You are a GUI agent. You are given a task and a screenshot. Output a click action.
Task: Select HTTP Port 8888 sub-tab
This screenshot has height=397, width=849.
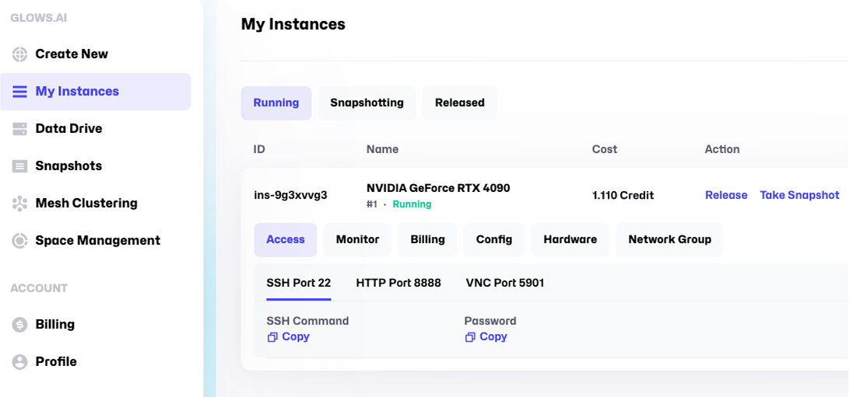click(398, 283)
